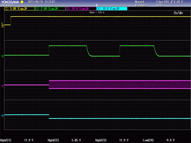Screen dimensions: 191x143
Task: Click the High(C3) measurement label
Action: pyautogui.click(x=101, y=140)
